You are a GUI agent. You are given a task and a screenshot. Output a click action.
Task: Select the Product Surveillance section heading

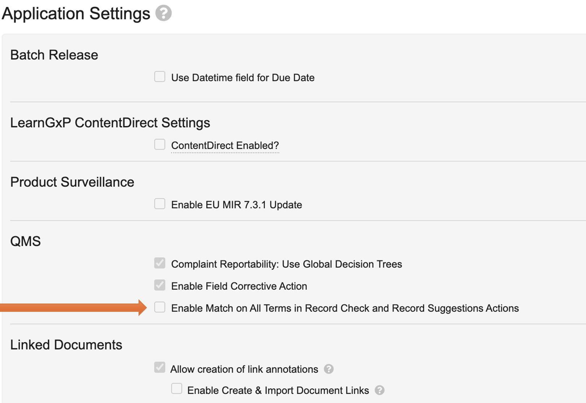72,182
